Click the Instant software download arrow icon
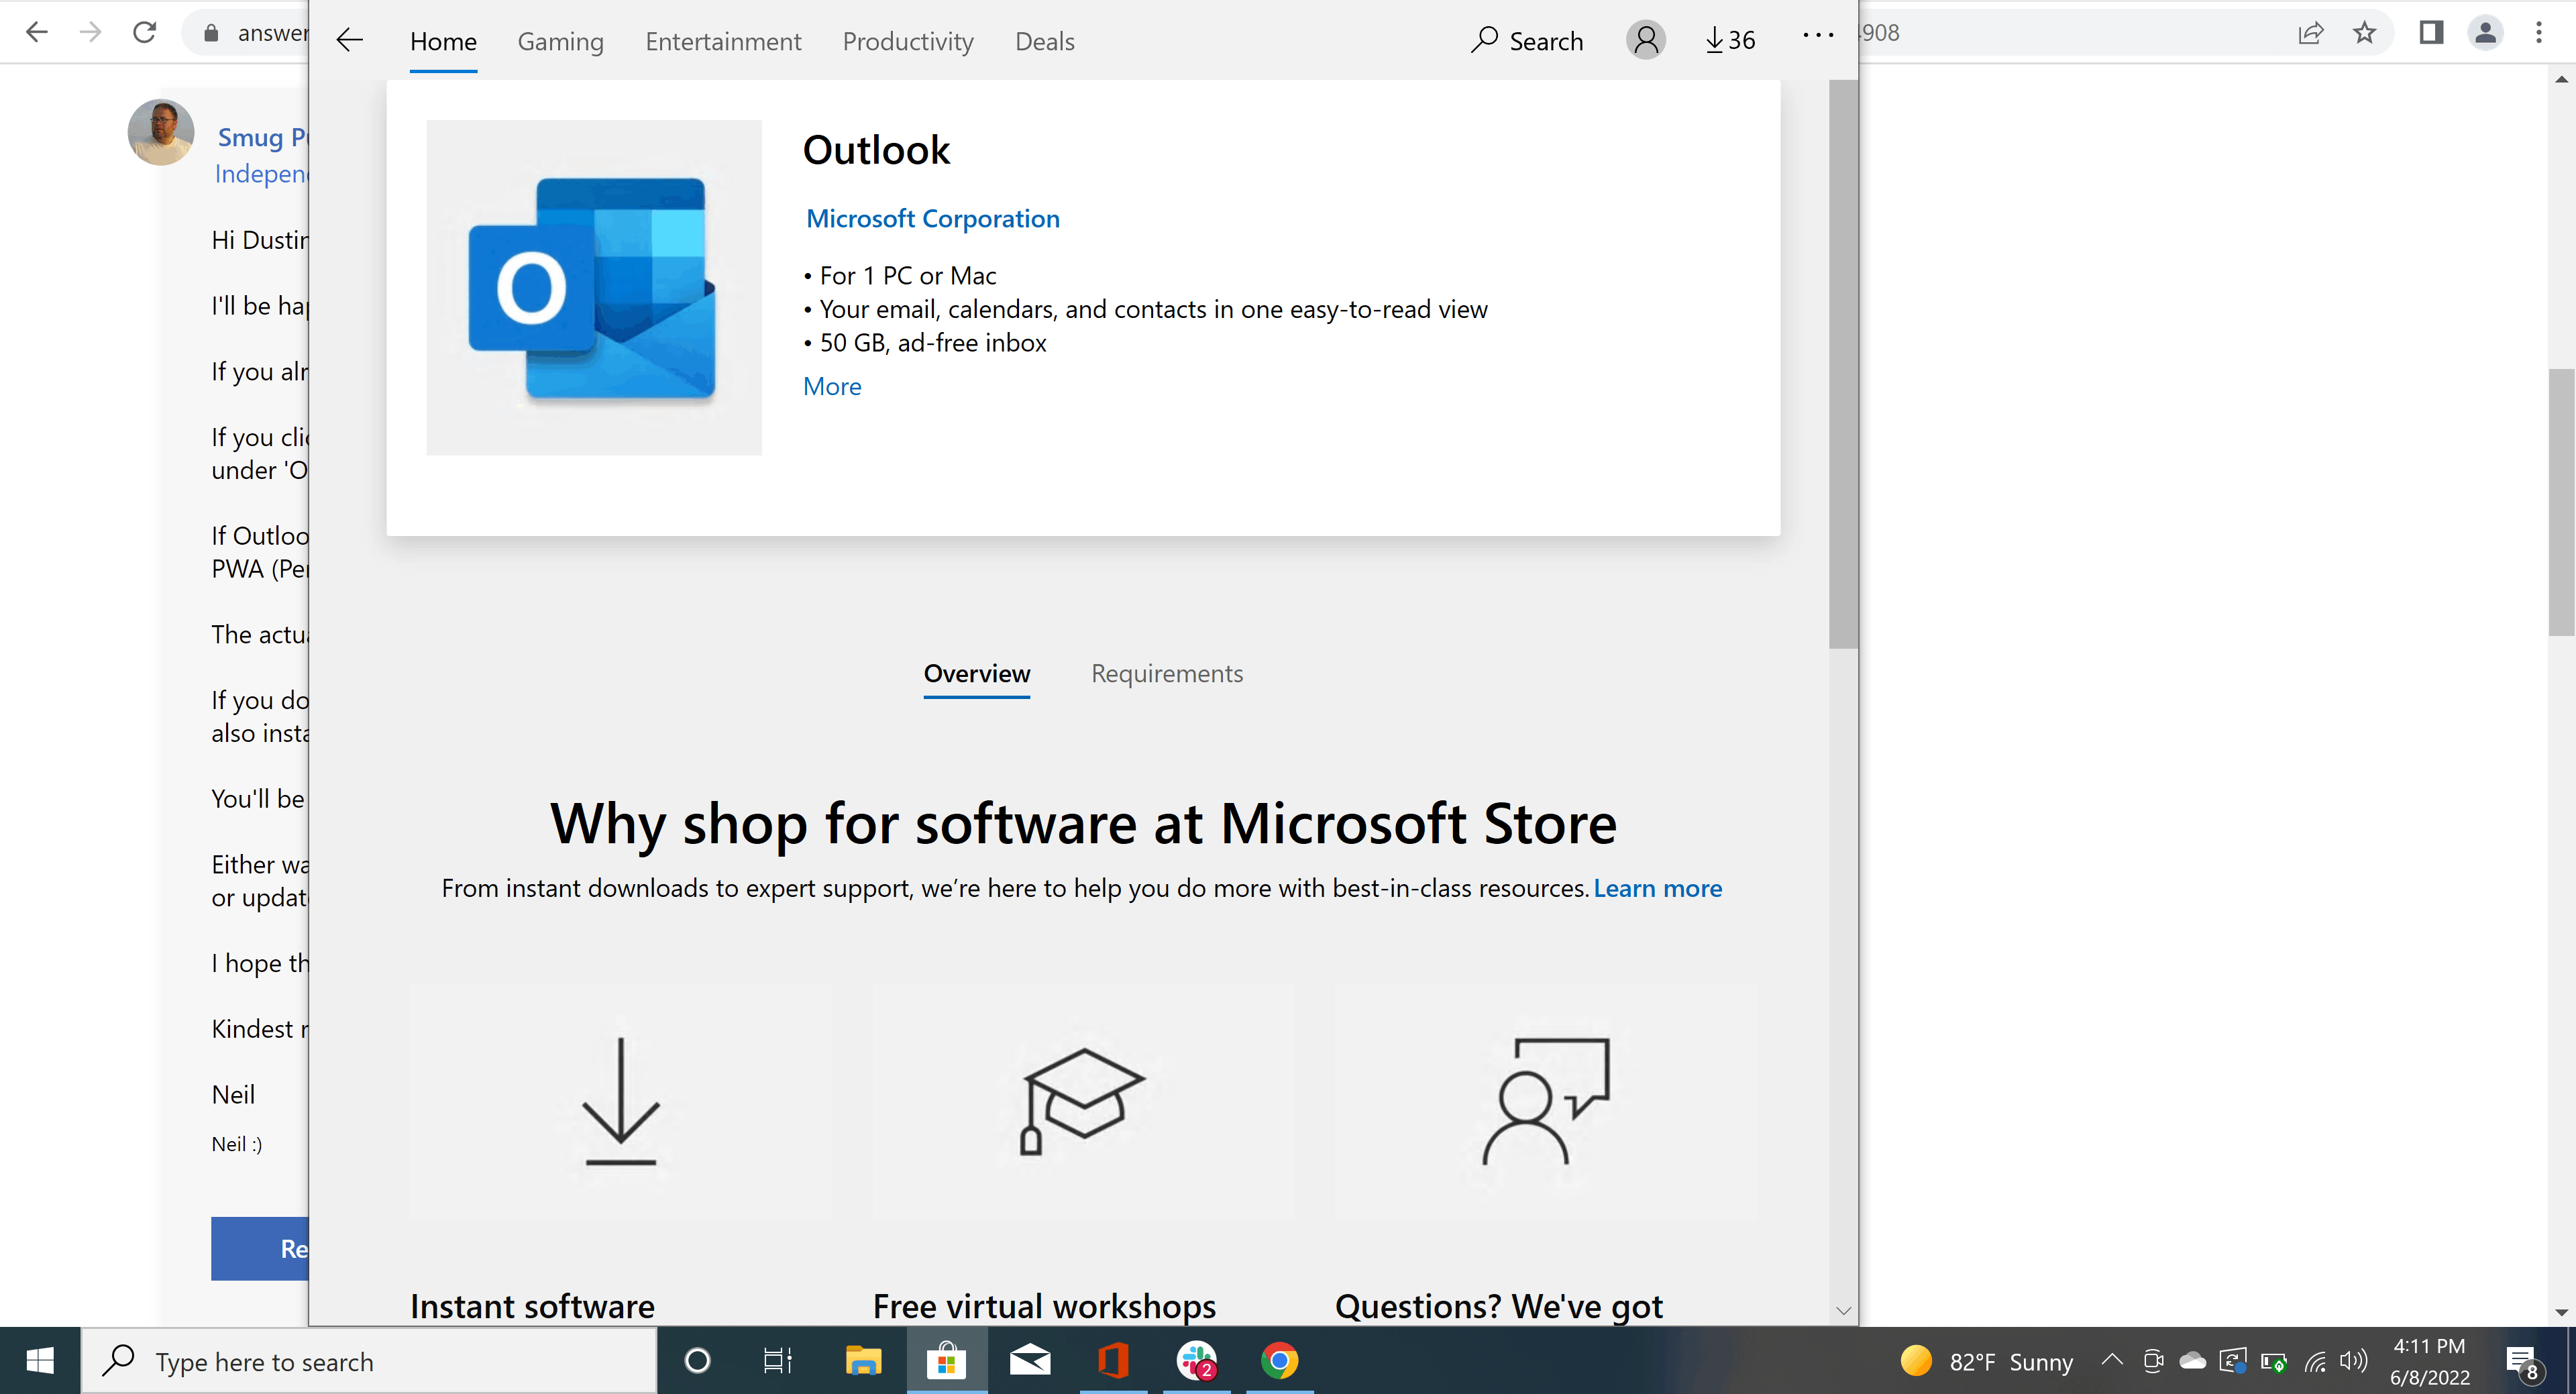This screenshot has height=1394, width=2576. pyautogui.click(x=621, y=1101)
